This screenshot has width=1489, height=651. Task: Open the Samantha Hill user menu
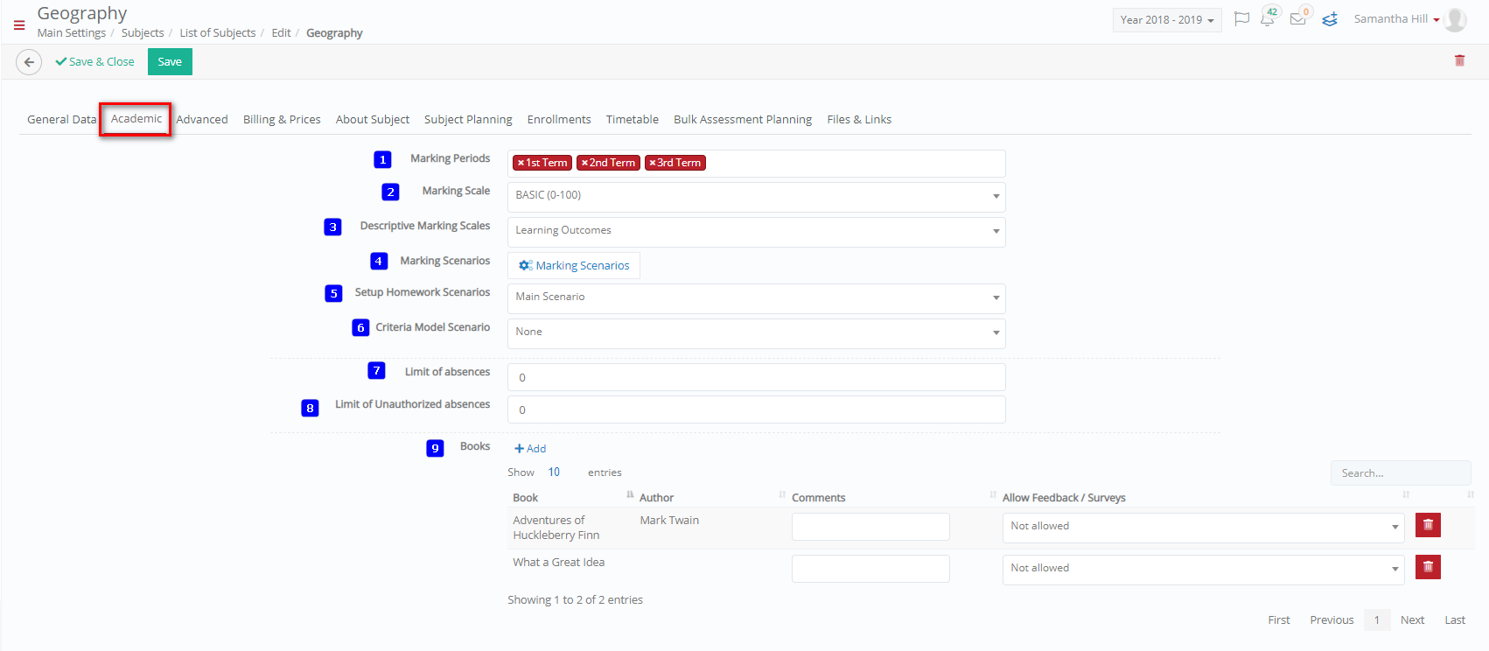click(1396, 18)
